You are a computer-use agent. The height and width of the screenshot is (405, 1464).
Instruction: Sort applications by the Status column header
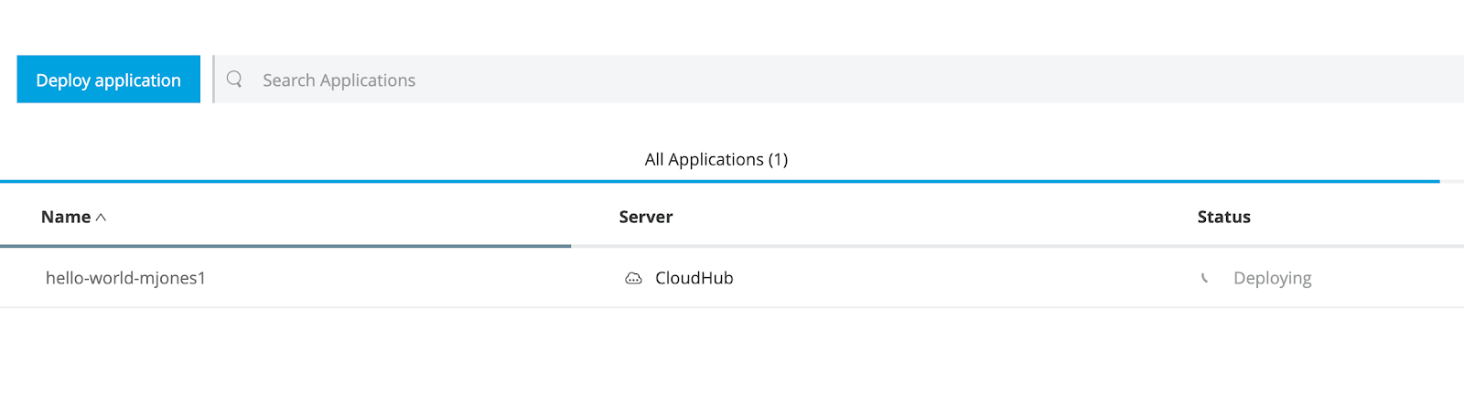[x=1223, y=217]
